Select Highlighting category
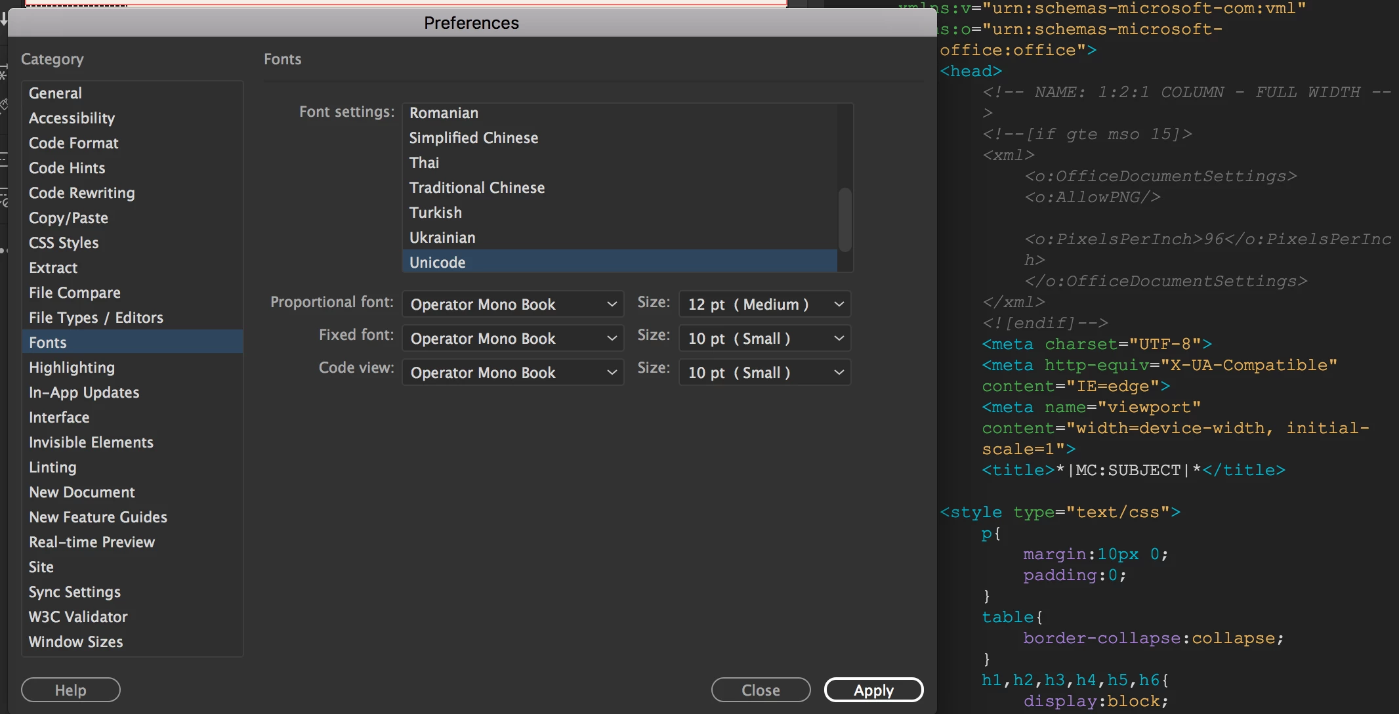The width and height of the screenshot is (1399, 714). coord(72,367)
